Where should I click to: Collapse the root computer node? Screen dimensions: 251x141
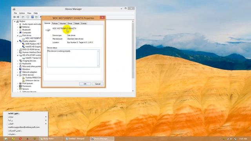(15, 21)
